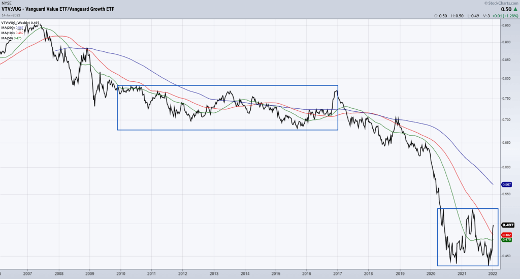520x279 pixels.
Task: Click the 2010 x-axis year label
Action: (x=121, y=274)
